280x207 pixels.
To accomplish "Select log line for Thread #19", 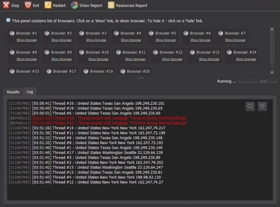I will (85, 108).
